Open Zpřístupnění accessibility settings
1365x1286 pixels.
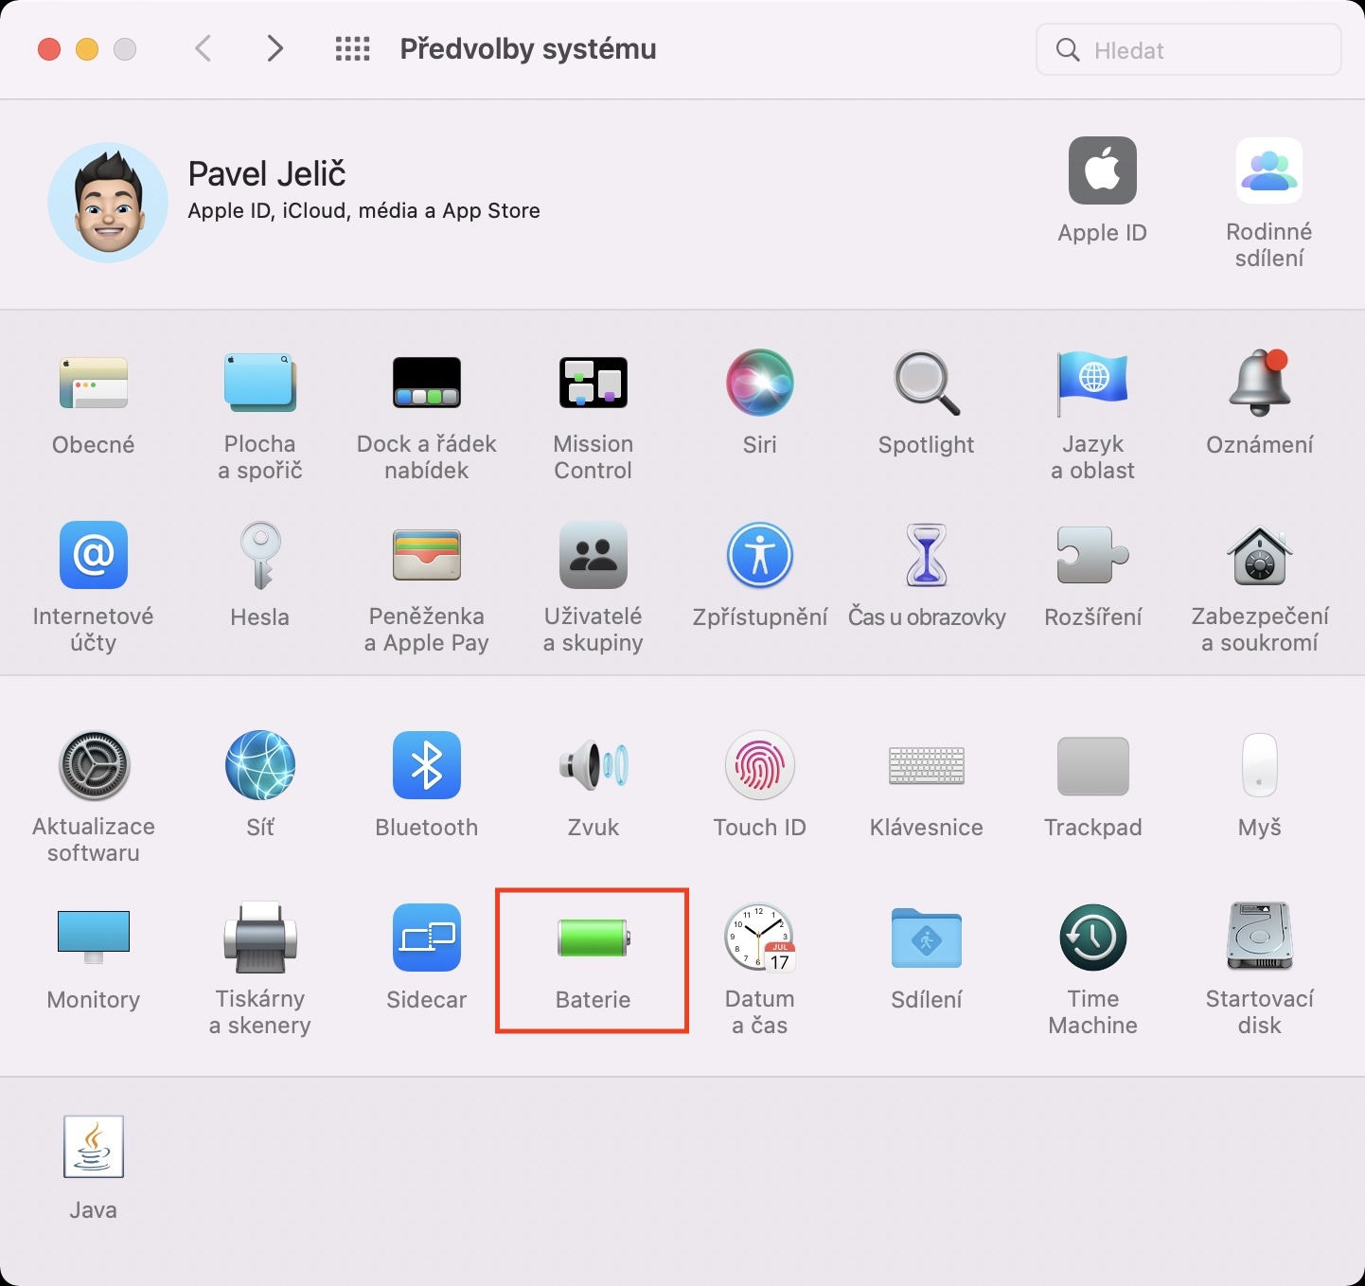(760, 555)
